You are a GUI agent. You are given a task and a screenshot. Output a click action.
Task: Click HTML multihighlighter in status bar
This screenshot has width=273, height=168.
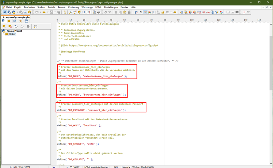(96, 167)
